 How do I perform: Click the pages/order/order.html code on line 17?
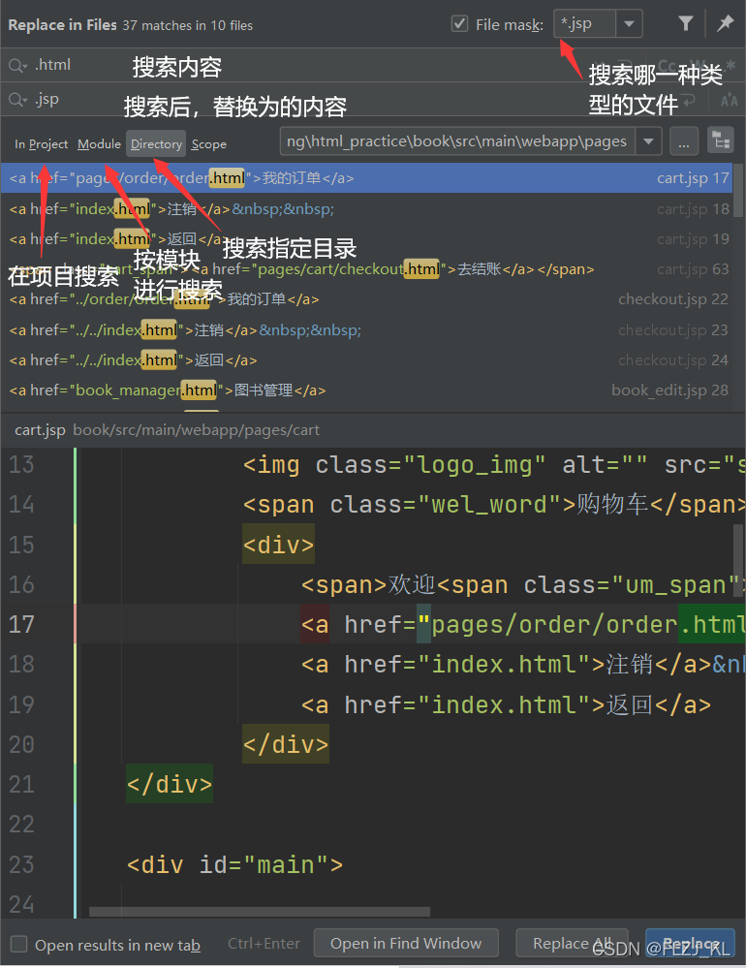(x=523, y=624)
